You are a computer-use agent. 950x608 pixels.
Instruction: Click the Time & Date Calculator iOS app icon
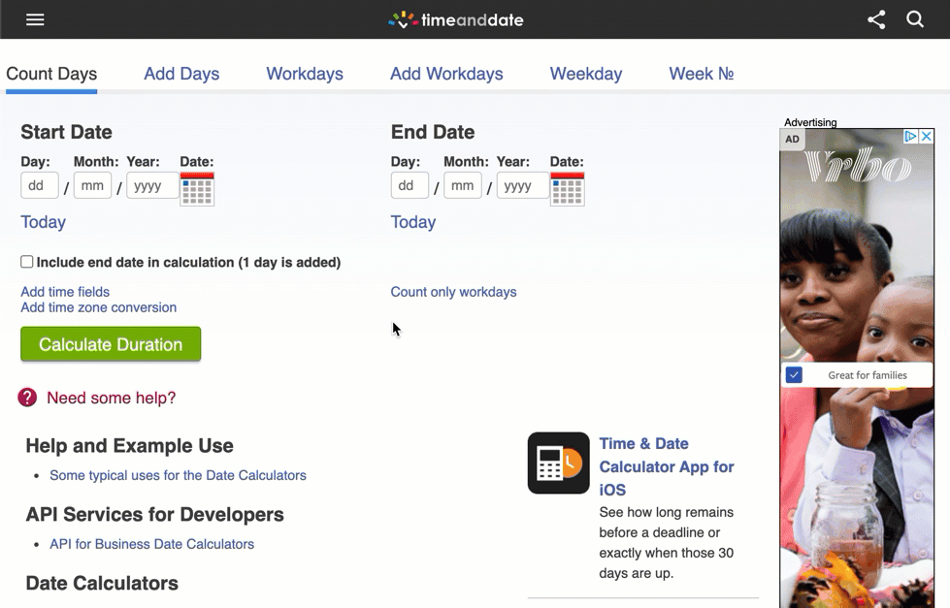pyautogui.click(x=558, y=463)
